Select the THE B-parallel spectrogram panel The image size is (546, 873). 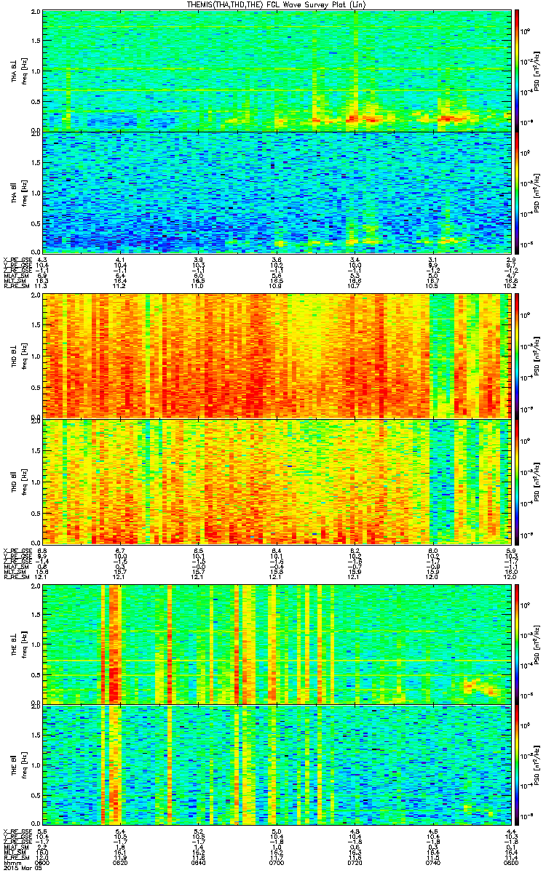[277, 766]
